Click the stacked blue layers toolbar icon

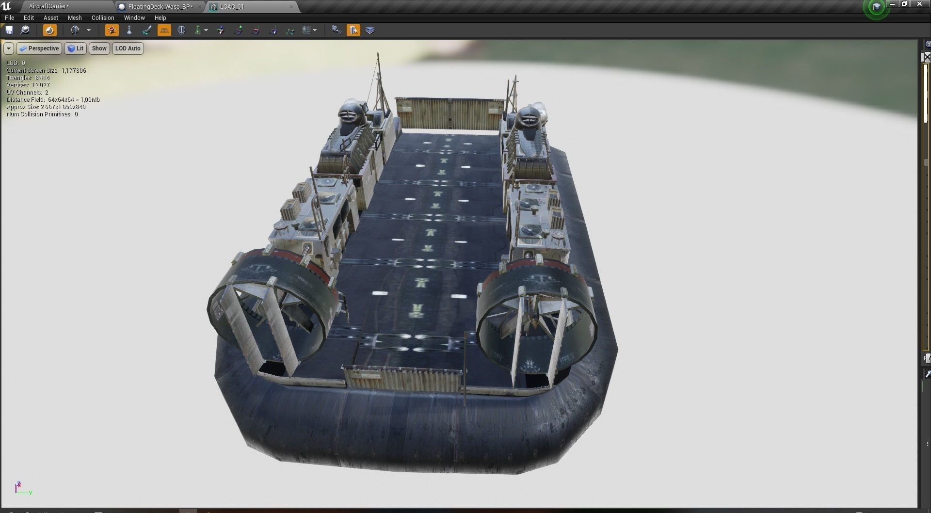pyautogui.click(x=370, y=30)
